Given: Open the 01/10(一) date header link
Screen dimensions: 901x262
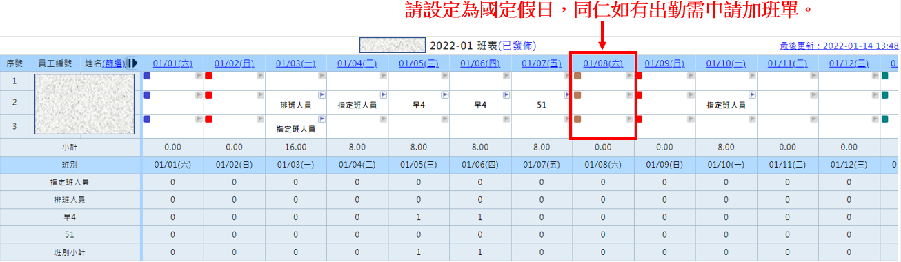Looking at the screenshot, I should pyautogui.click(x=726, y=63).
